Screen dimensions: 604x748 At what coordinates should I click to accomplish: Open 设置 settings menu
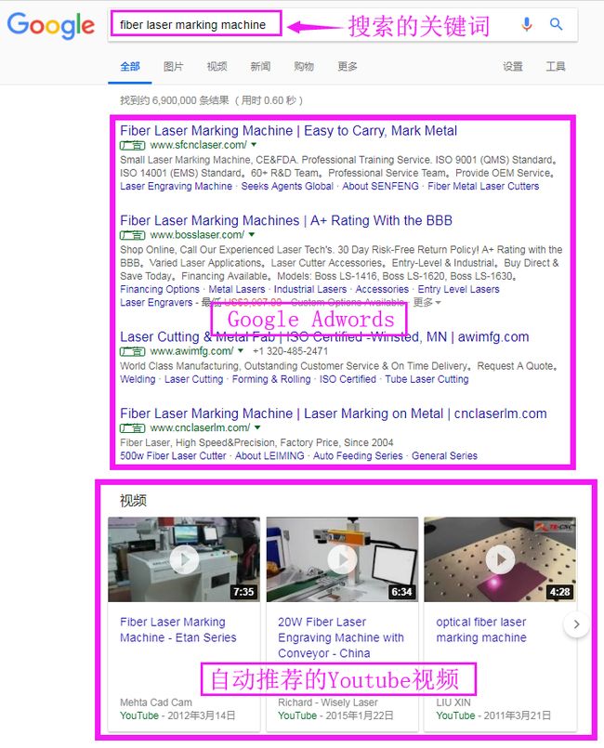[513, 66]
